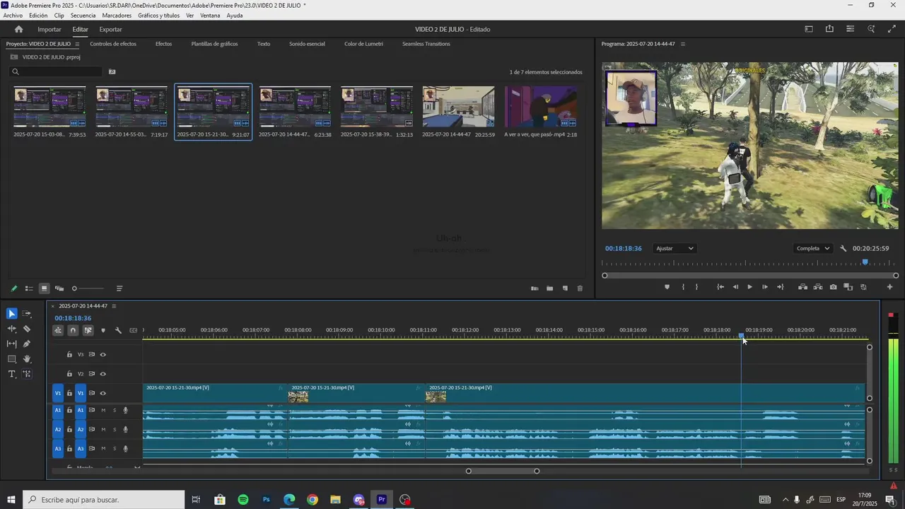Open project panel sort icons menu
The height and width of the screenshot is (509, 905).
119,288
